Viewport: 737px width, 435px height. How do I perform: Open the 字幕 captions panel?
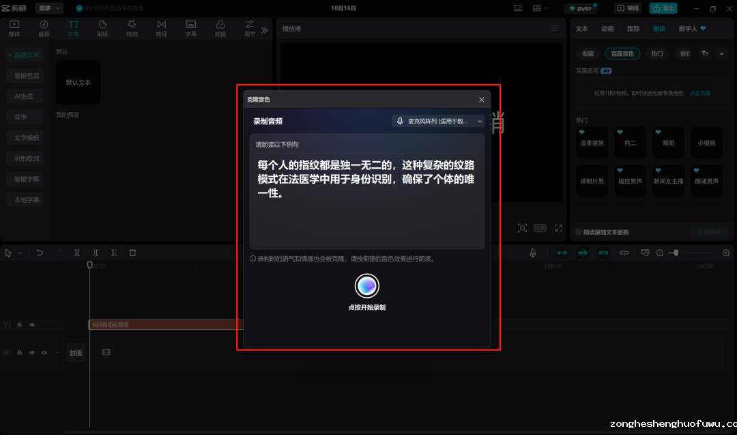click(x=191, y=28)
